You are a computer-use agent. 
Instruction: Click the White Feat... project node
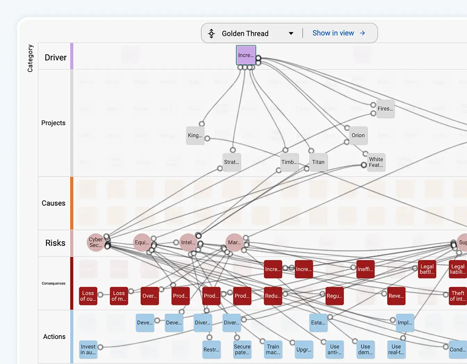376,162
